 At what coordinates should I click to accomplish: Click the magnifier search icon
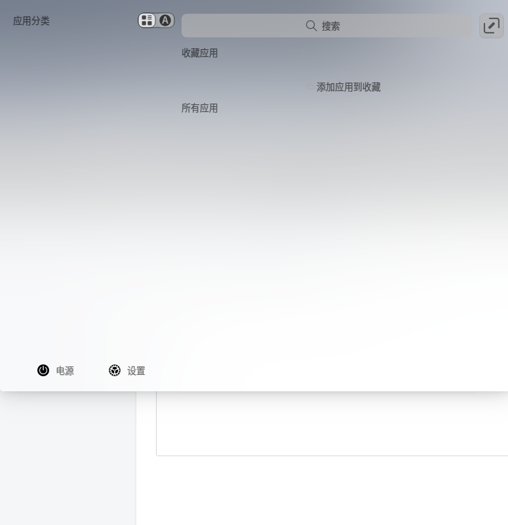311,26
